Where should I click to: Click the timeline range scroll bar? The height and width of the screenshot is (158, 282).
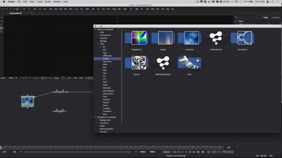78,152
